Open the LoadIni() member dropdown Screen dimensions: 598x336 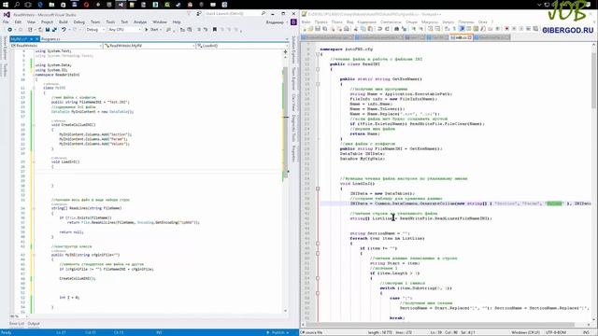tap(242, 46)
